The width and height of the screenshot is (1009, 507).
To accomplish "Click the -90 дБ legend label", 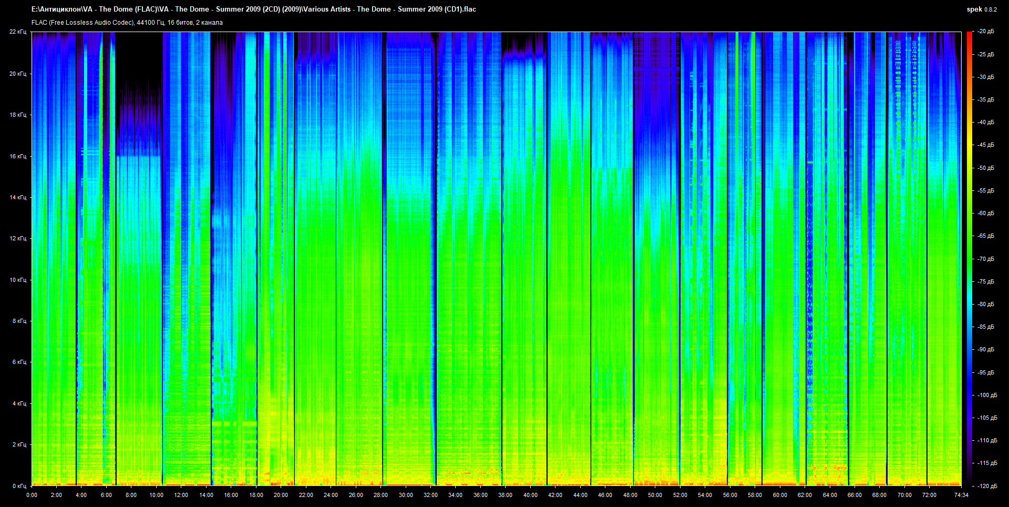I will click(x=986, y=350).
